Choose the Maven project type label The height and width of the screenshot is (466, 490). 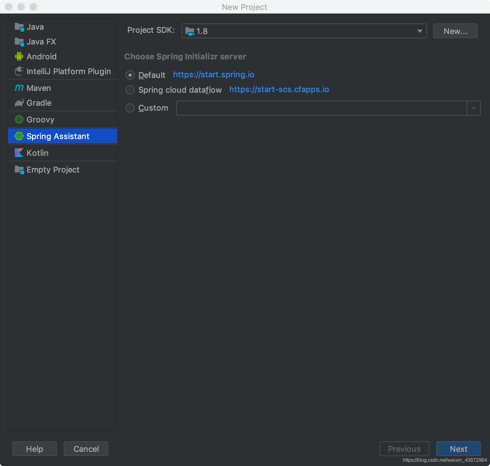click(x=39, y=88)
